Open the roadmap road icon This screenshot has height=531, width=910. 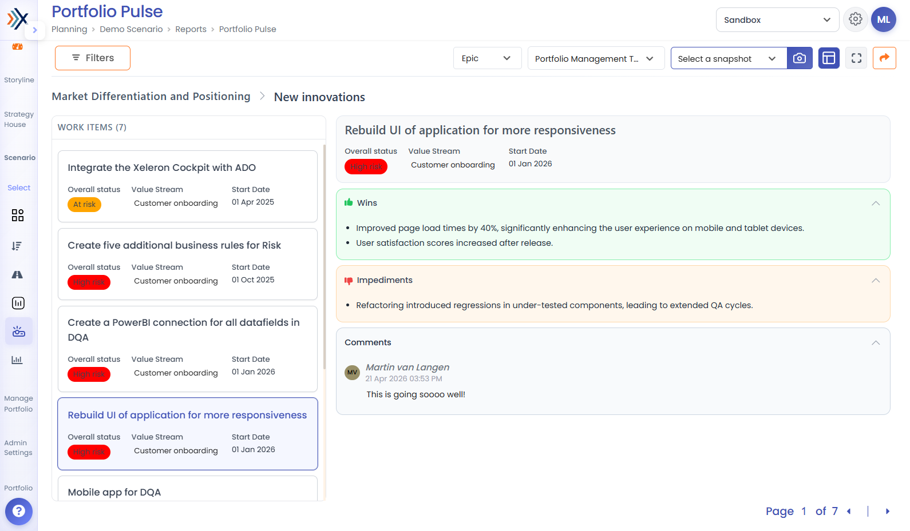point(18,274)
